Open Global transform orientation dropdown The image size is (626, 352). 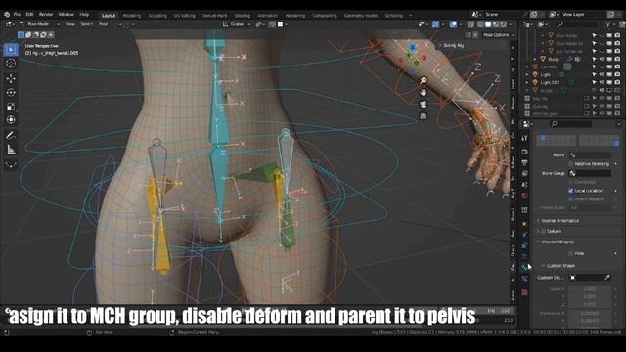237,24
